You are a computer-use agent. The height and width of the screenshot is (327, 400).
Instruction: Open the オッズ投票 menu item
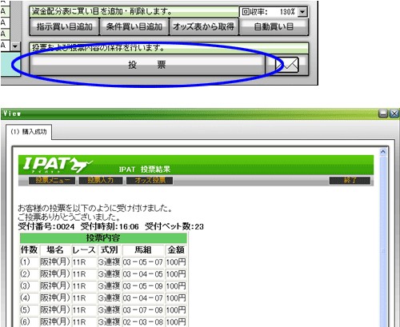click(150, 180)
